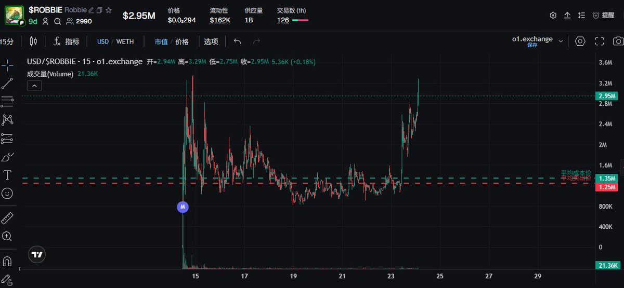Click the 成交量(Volume) indicator label

[x=50, y=74]
